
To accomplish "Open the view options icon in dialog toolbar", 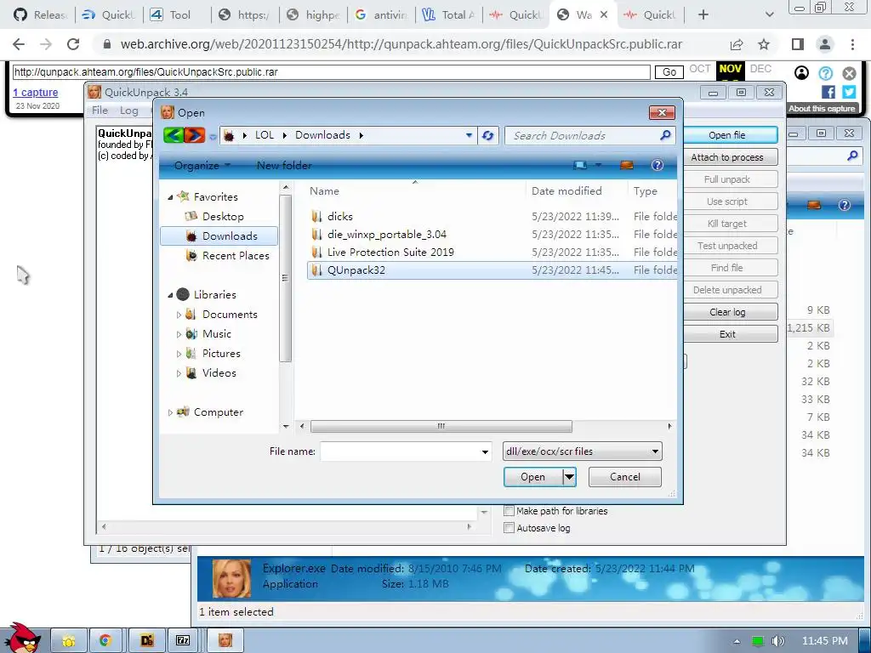I will (x=580, y=165).
